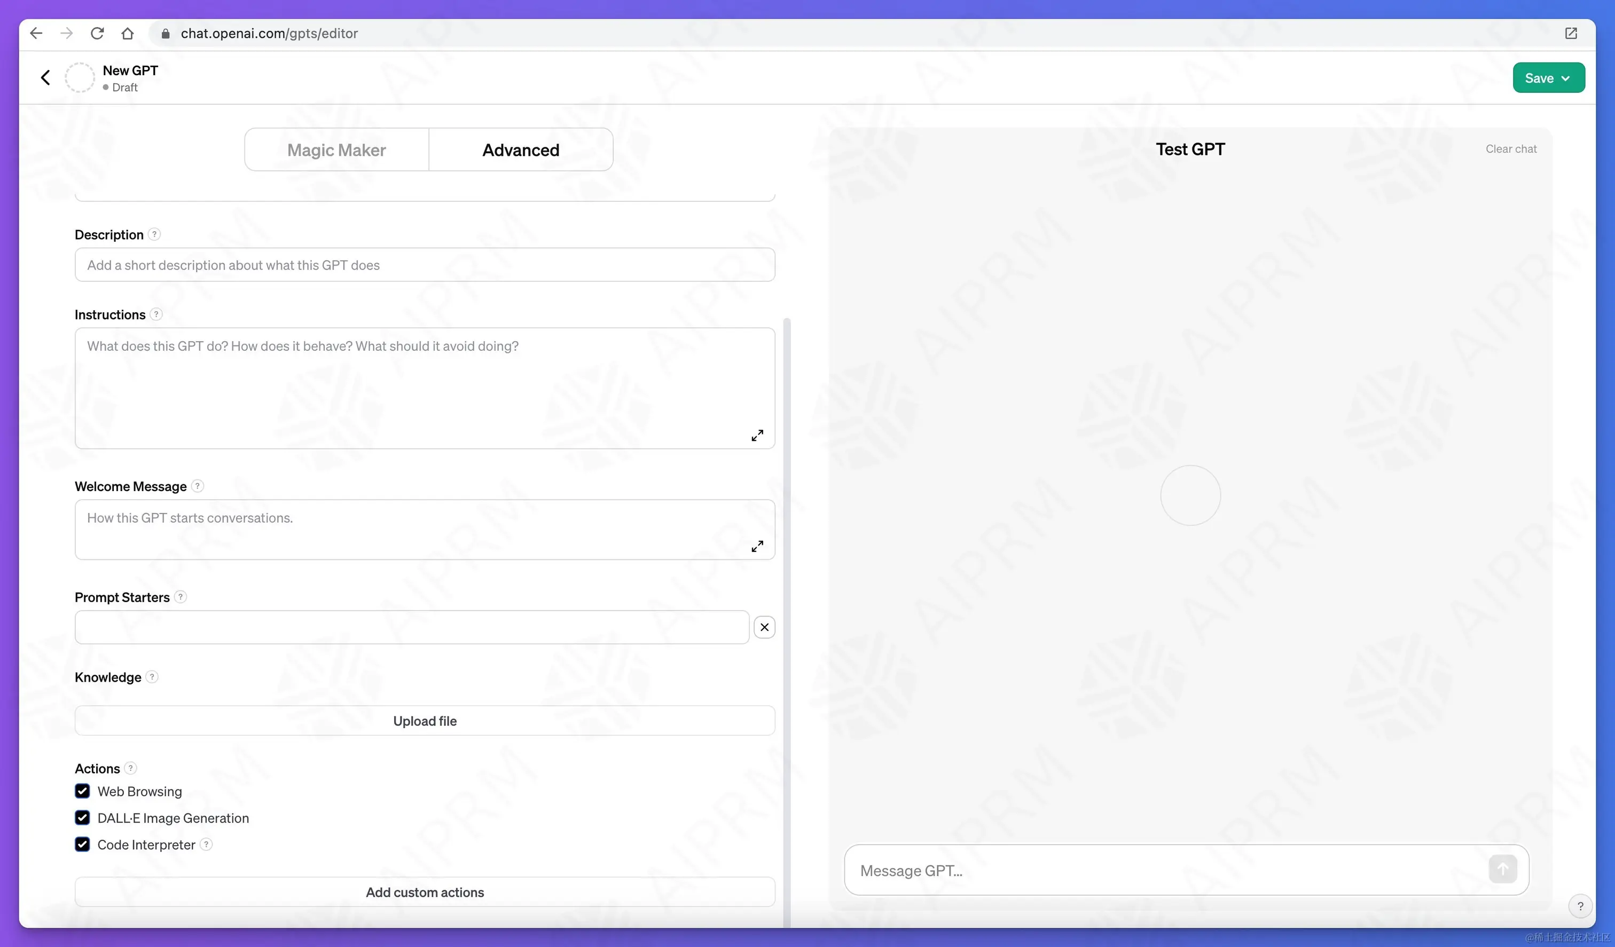Click the Upload file button

point(424,721)
